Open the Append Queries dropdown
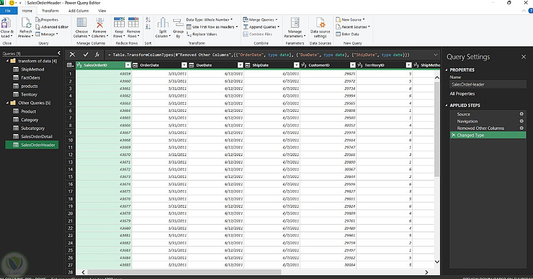Screen dimensions: 533x279 [x=261, y=27]
